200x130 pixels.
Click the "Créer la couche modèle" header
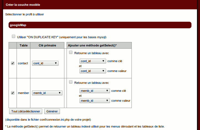point(22,5)
